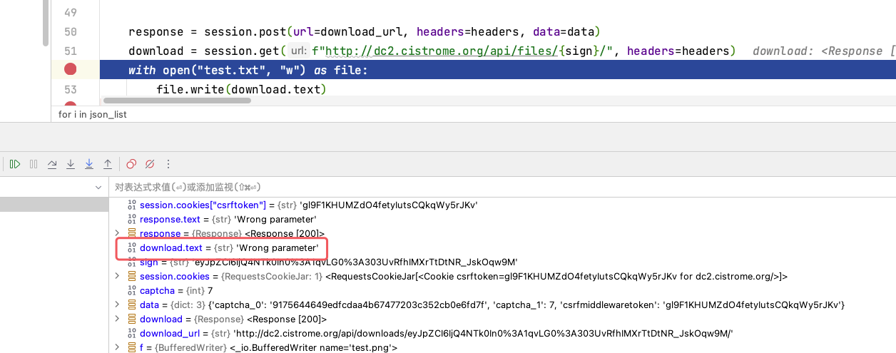Step Over to the next line
896x353 pixels.
(x=52, y=164)
